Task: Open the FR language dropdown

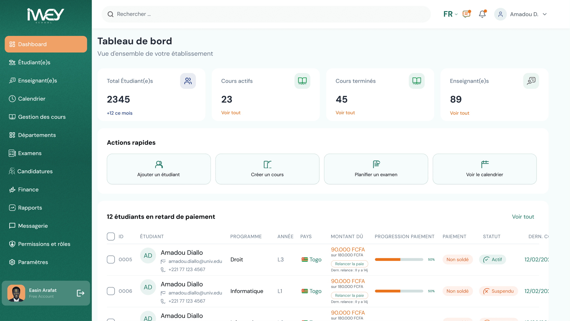Action: [450, 14]
